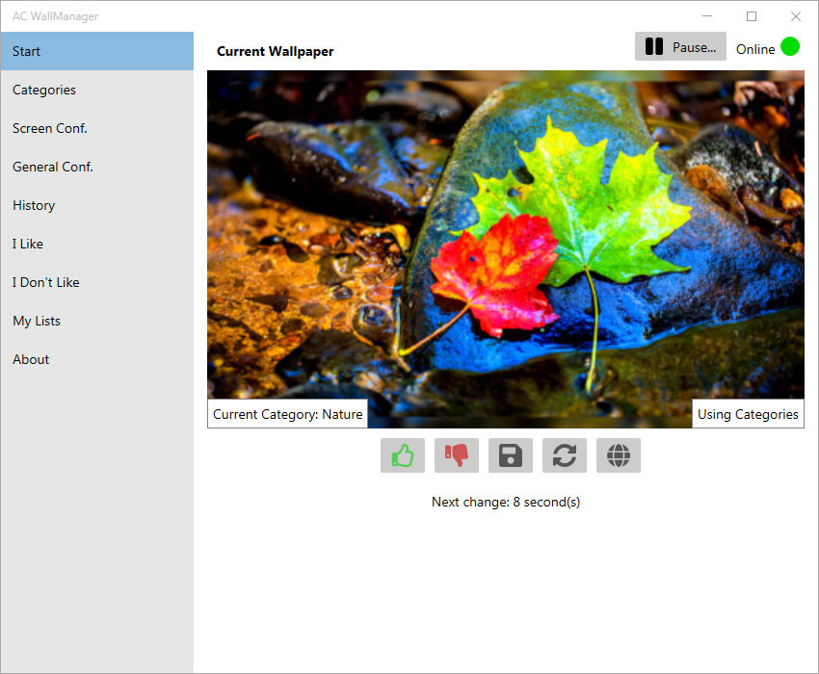Open the I Like list
The height and width of the screenshot is (674, 819).
(x=96, y=244)
